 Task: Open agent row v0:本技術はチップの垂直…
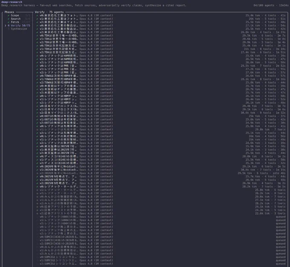pos(161,86)
